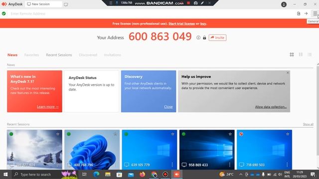Switch to grid tile view
Viewport: 319px width, 179px height.
click(x=292, y=54)
